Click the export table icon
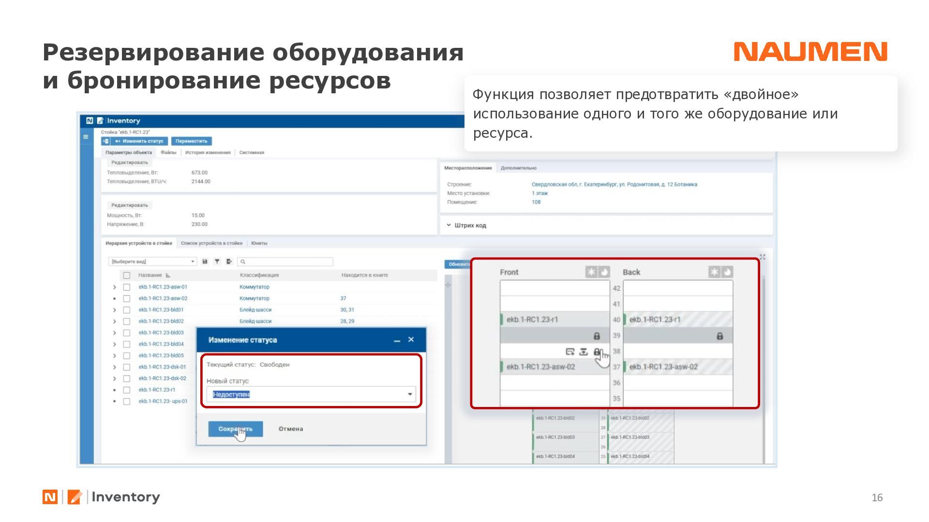The height and width of the screenshot is (522, 929). coord(229,261)
